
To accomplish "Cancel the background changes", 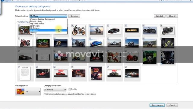I will 172,105.
